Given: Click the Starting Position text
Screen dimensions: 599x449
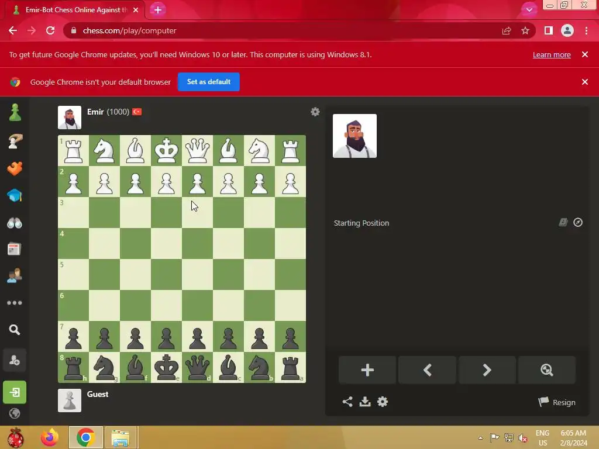Looking at the screenshot, I should [362, 223].
